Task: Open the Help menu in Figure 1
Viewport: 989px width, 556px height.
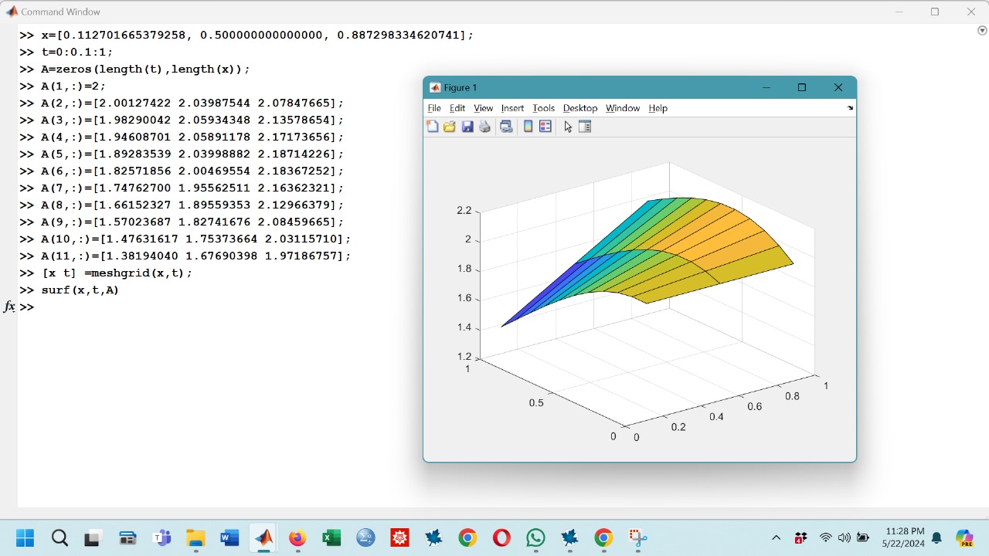Action: coord(658,108)
